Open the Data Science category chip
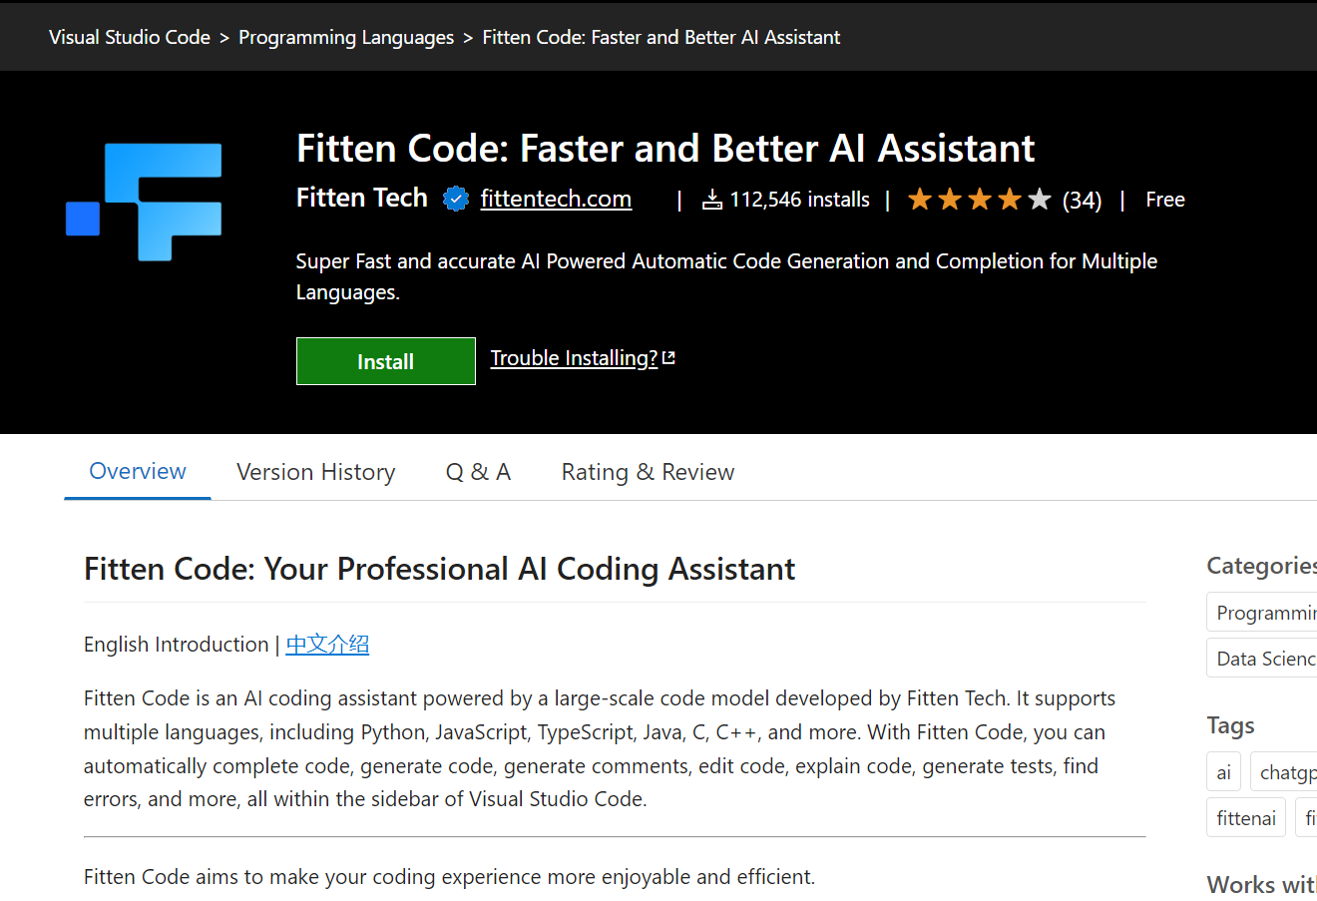1317x901 pixels. pos(1262,659)
